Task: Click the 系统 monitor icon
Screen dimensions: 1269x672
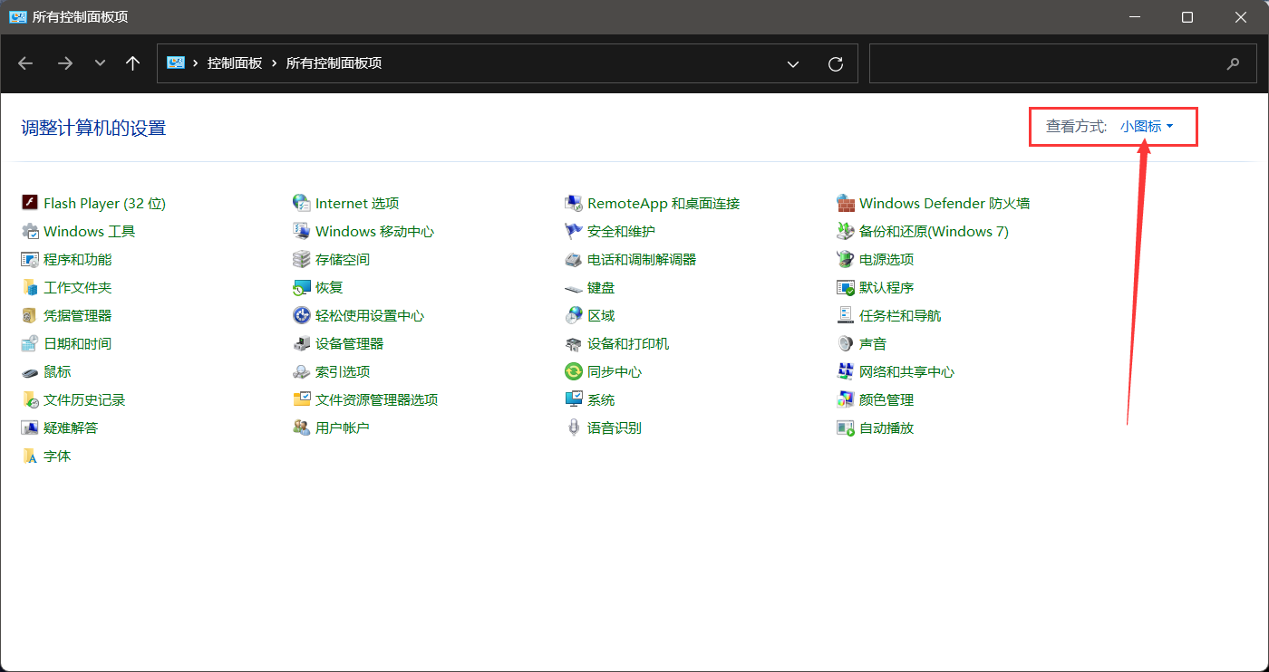Action: point(574,399)
